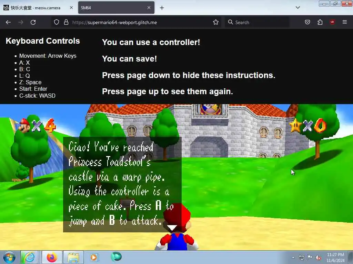This screenshot has width=353, height=264.
Task: Click the muted volume tray icon
Action: point(318,257)
